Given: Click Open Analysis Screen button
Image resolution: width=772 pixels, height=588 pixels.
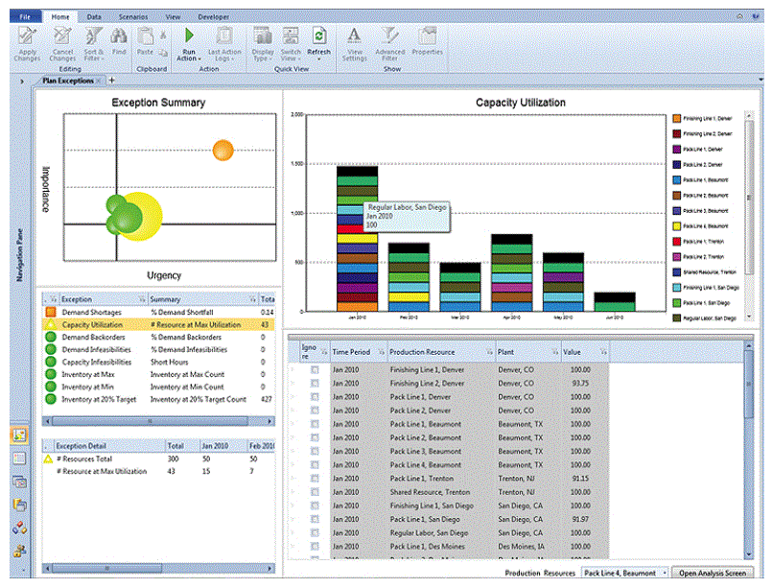Looking at the screenshot, I should [713, 574].
